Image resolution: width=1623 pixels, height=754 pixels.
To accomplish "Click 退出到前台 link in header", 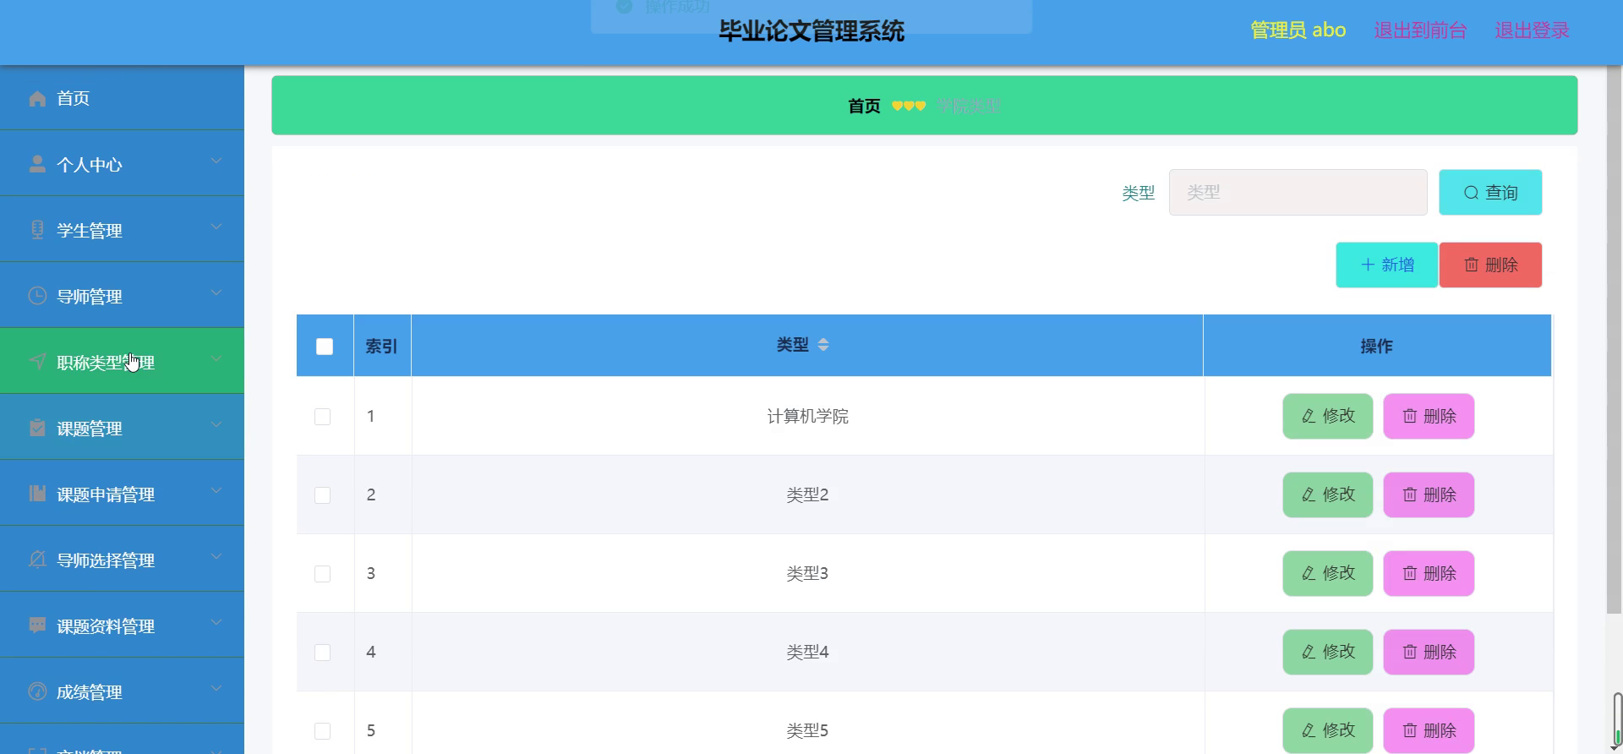I will tap(1420, 30).
